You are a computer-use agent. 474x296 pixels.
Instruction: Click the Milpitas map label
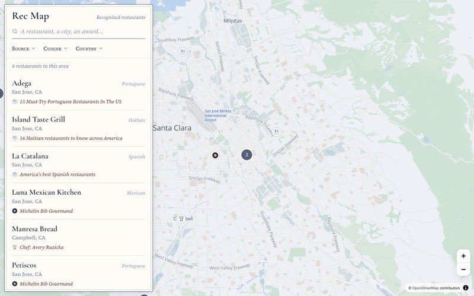[233, 21]
